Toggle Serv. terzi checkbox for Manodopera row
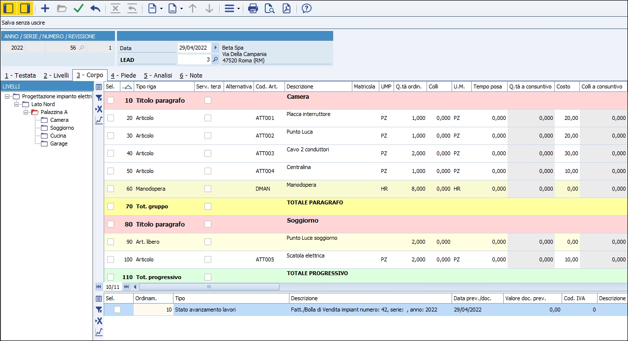The width and height of the screenshot is (628, 341). tap(208, 189)
